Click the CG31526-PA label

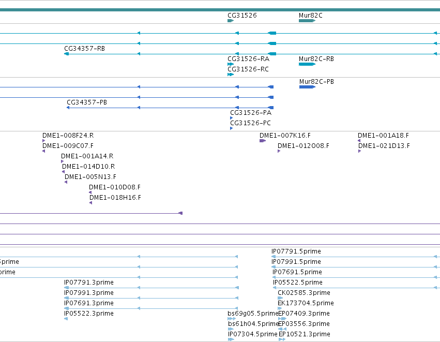251,113
